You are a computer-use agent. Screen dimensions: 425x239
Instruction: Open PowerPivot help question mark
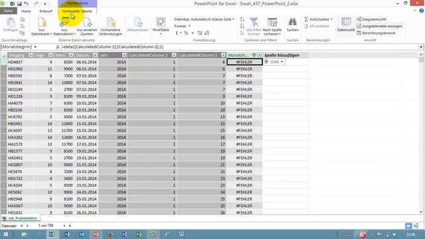[x=421, y=11]
